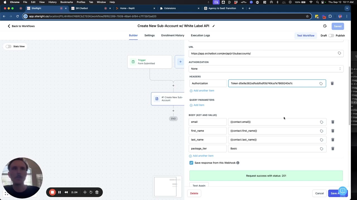Open the chat support widget icon
Image resolution: width=357 pixels, height=200 pixels.
pos(343,191)
